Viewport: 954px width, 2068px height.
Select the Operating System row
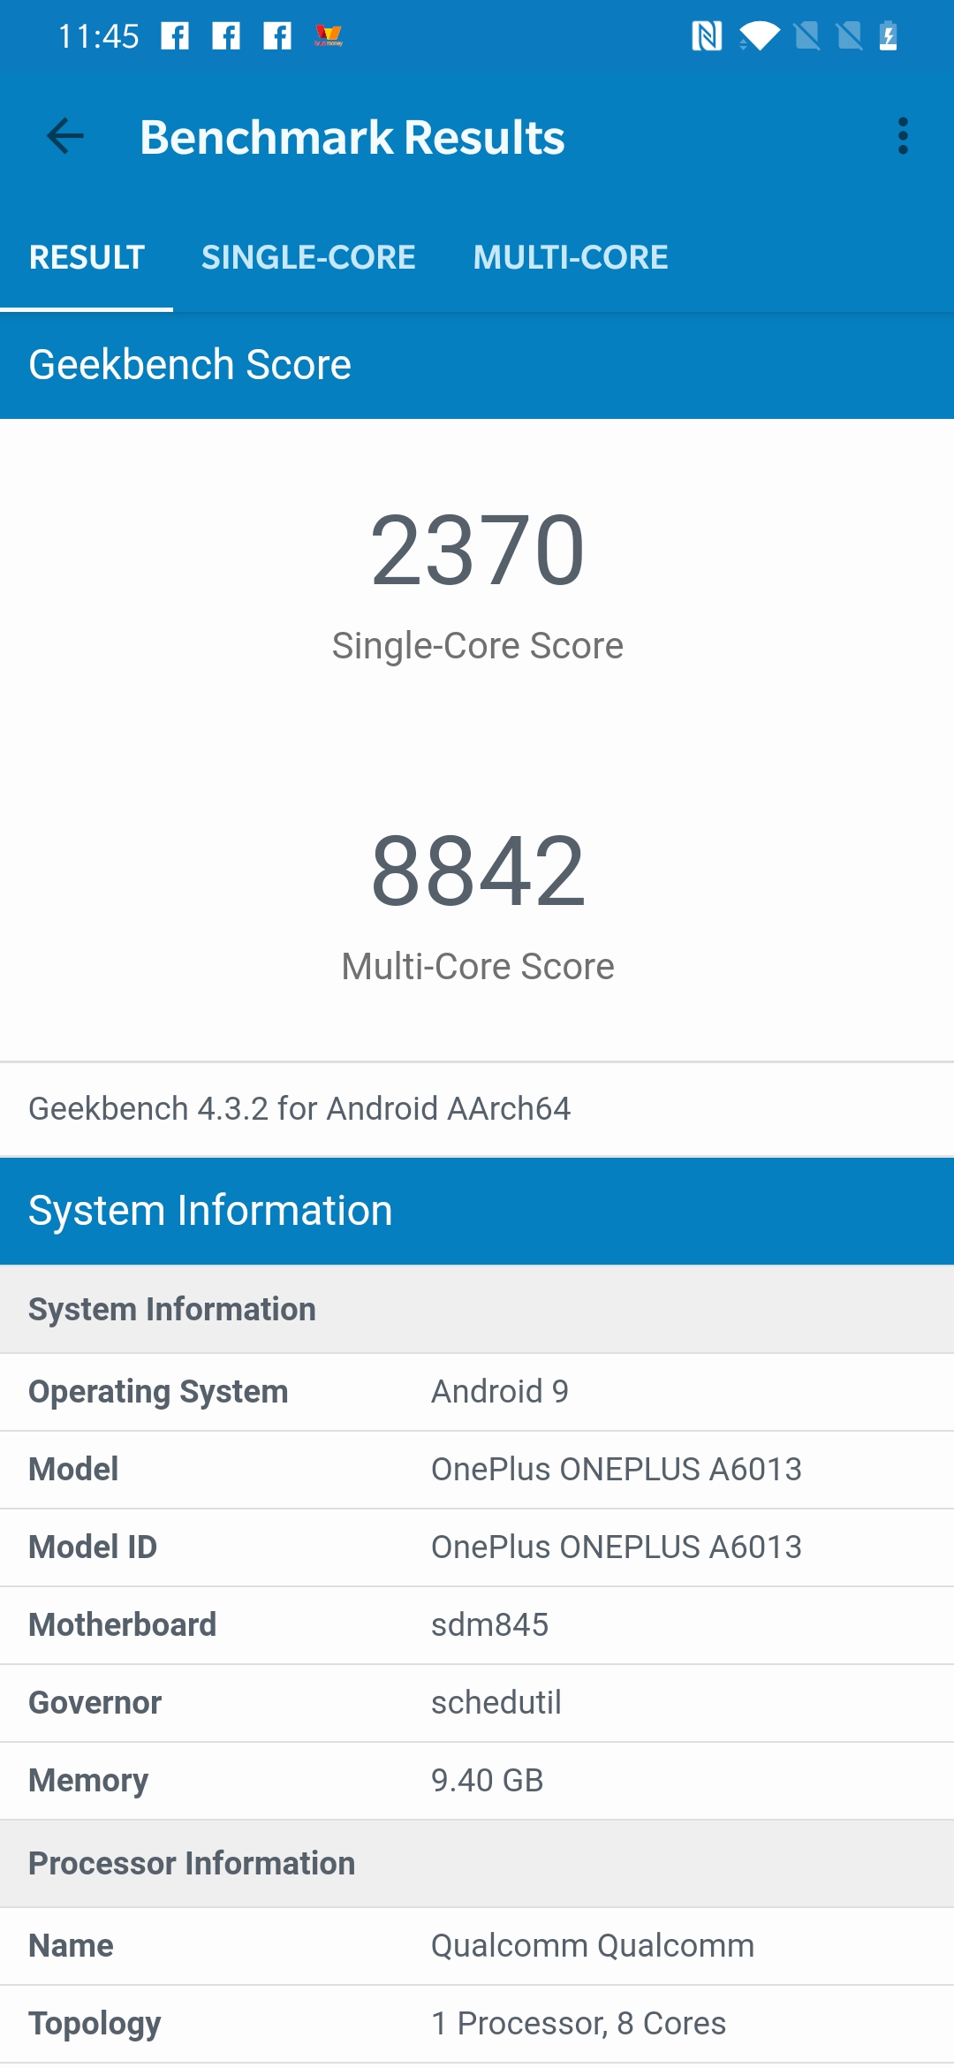pyautogui.click(x=477, y=1392)
